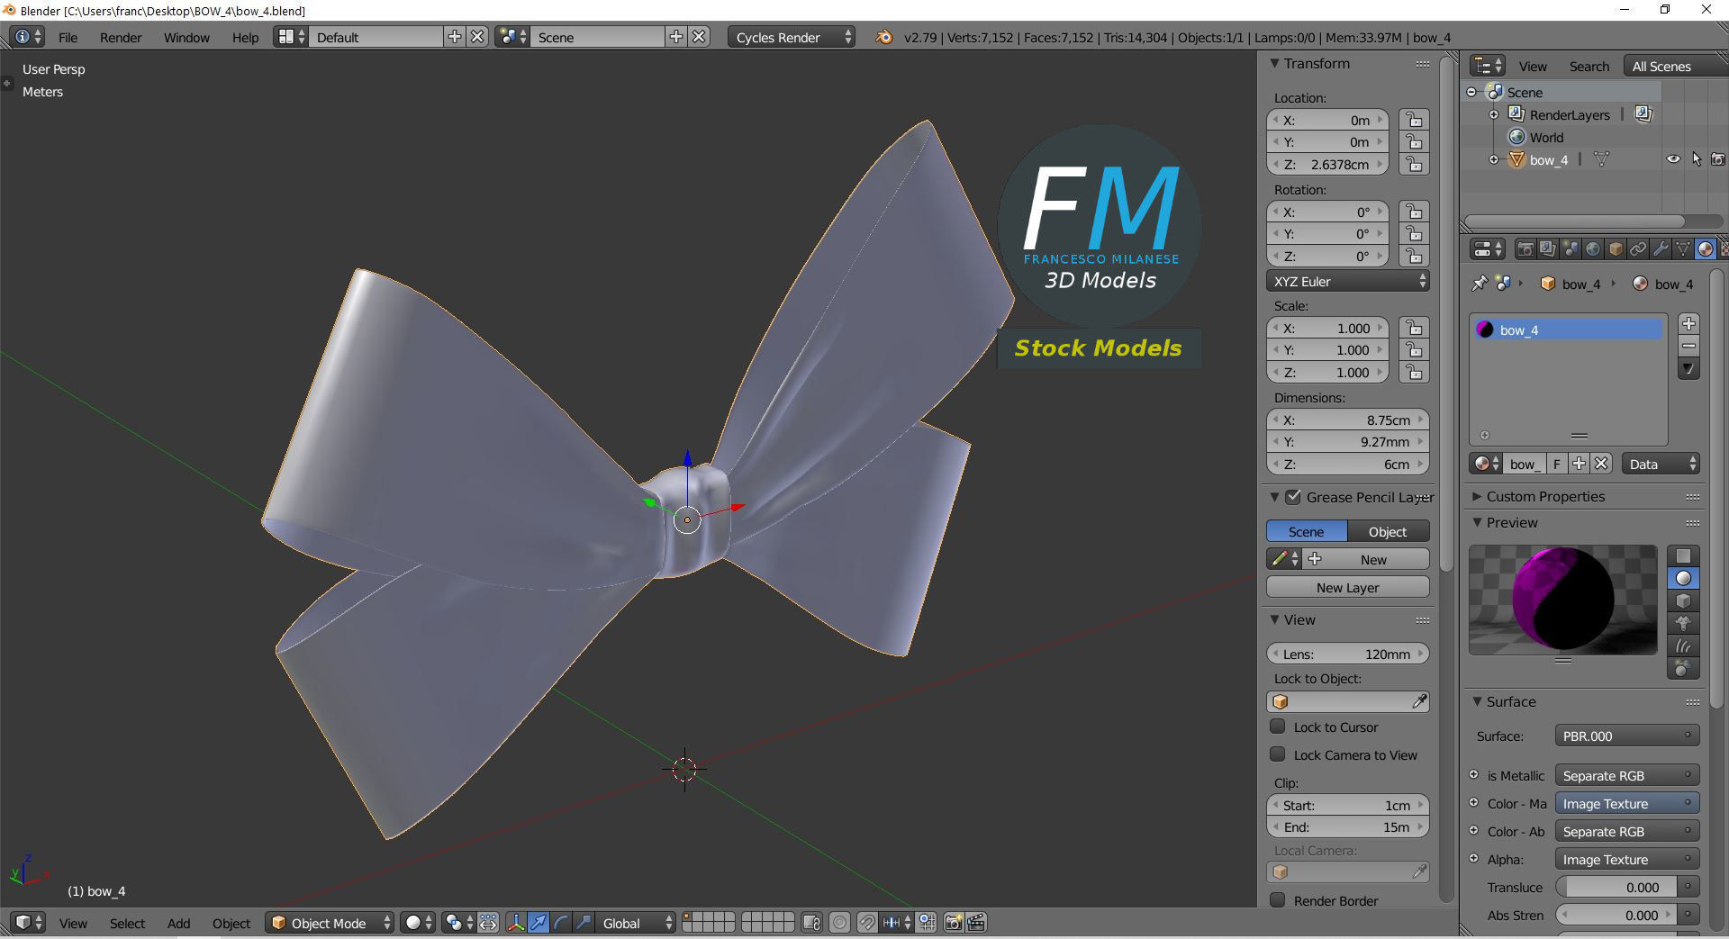Select monkey preview type icon
The width and height of the screenshot is (1729, 939).
1683,623
